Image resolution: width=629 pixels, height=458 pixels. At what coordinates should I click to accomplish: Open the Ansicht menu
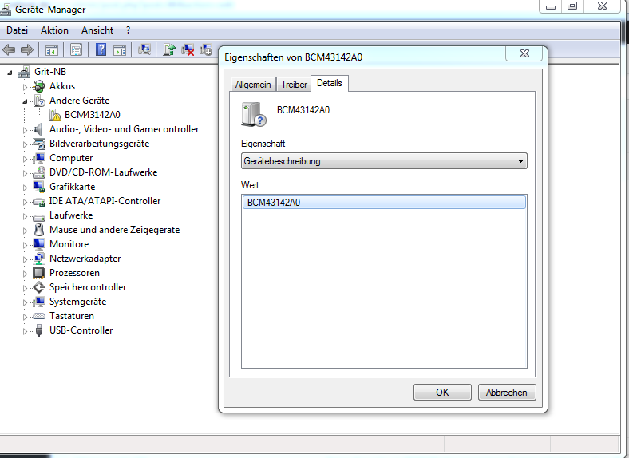(x=97, y=30)
